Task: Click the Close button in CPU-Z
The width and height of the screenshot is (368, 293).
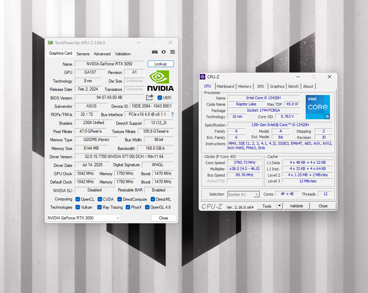Action: pos(323,206)
